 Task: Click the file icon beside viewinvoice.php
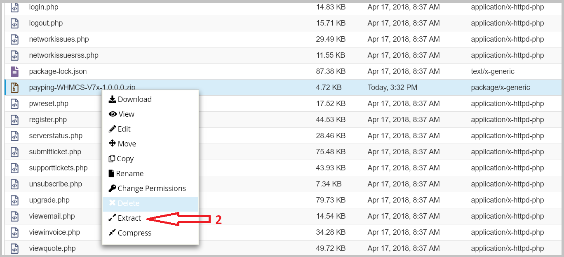coord(14,233)
